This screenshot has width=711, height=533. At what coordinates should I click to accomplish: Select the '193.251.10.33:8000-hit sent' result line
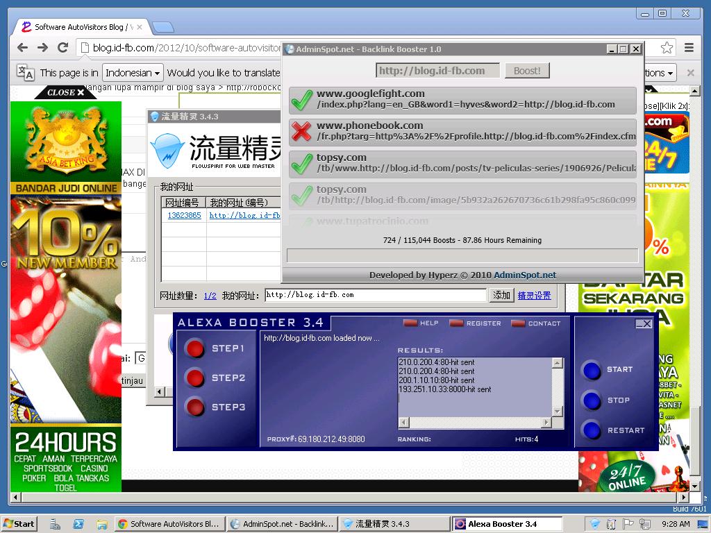point(445,389)
